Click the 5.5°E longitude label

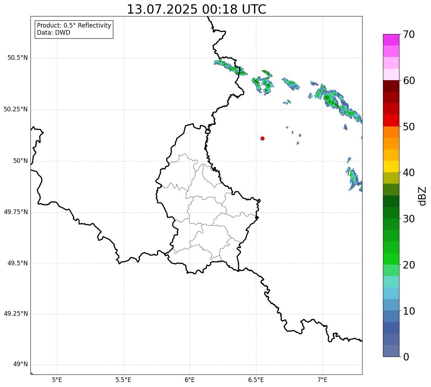click(123, 380)
